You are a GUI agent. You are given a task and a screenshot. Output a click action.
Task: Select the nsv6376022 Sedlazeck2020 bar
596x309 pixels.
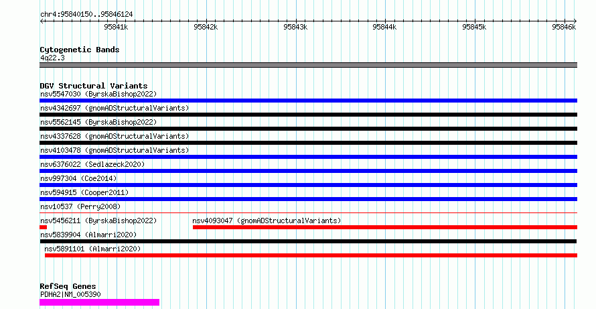(308, 171)
